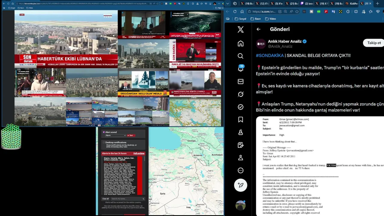Screen dimensions: 384x216
Task: Click the green extension icon in toolbar
Action: (x=319, y=11)
